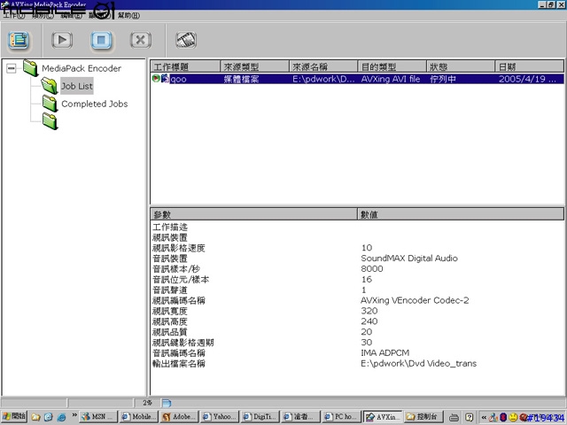Click the job list toolbar icon
Screen dimensions: 567x425
(19, 40)
